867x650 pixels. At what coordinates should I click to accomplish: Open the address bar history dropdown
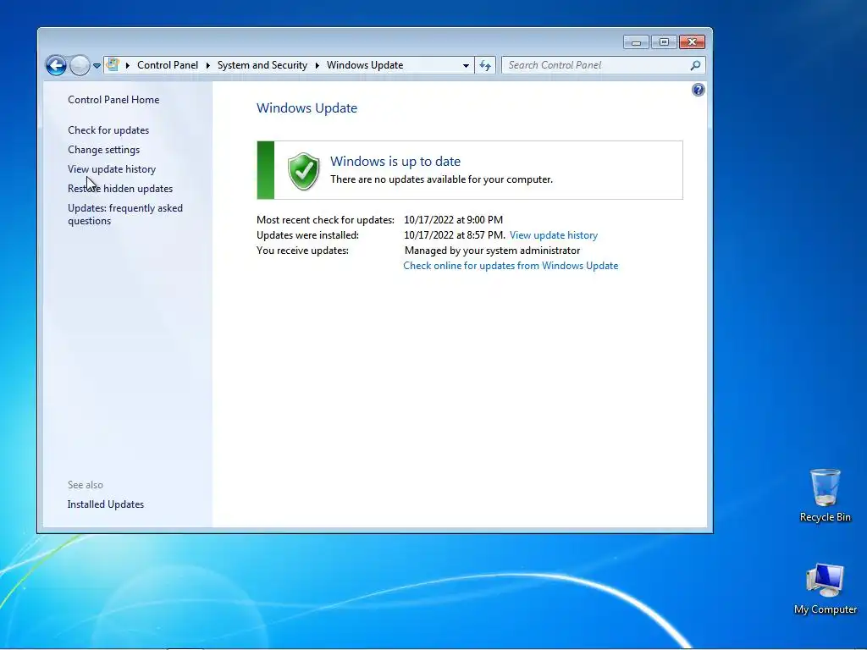pos(467,65)
